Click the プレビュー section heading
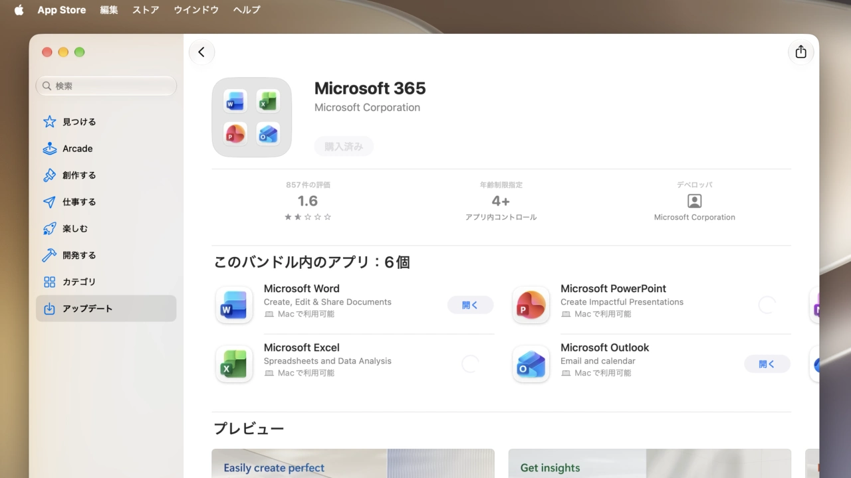The image size is (851, 478). 249,429
